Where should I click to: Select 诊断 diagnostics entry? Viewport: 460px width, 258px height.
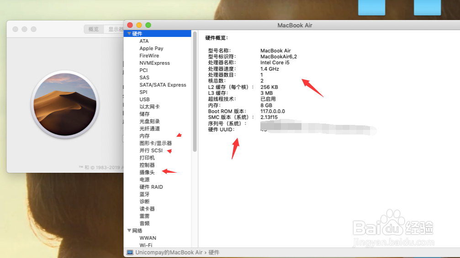(x=144, y=201)
